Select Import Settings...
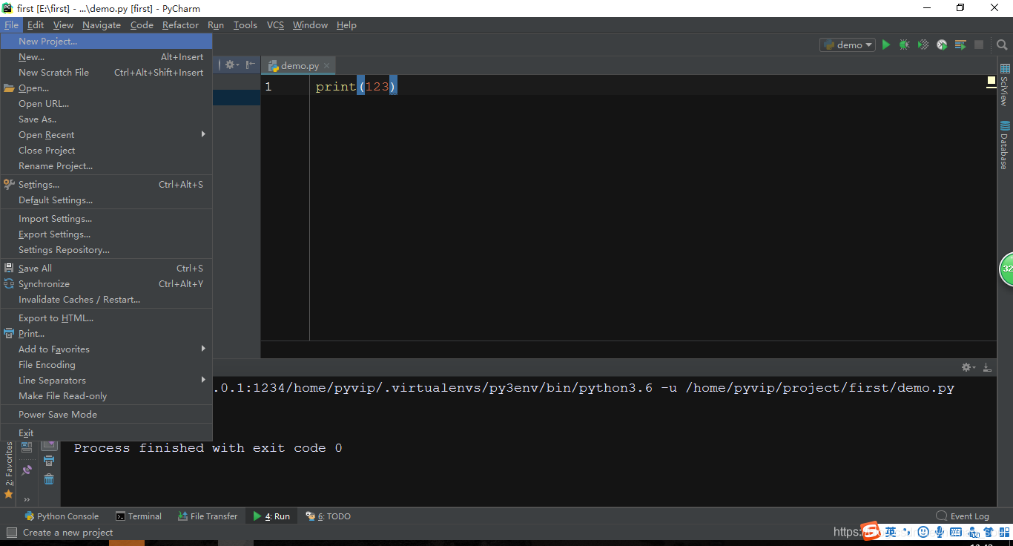Screen dimensions: 1013x546 (107, 218)
